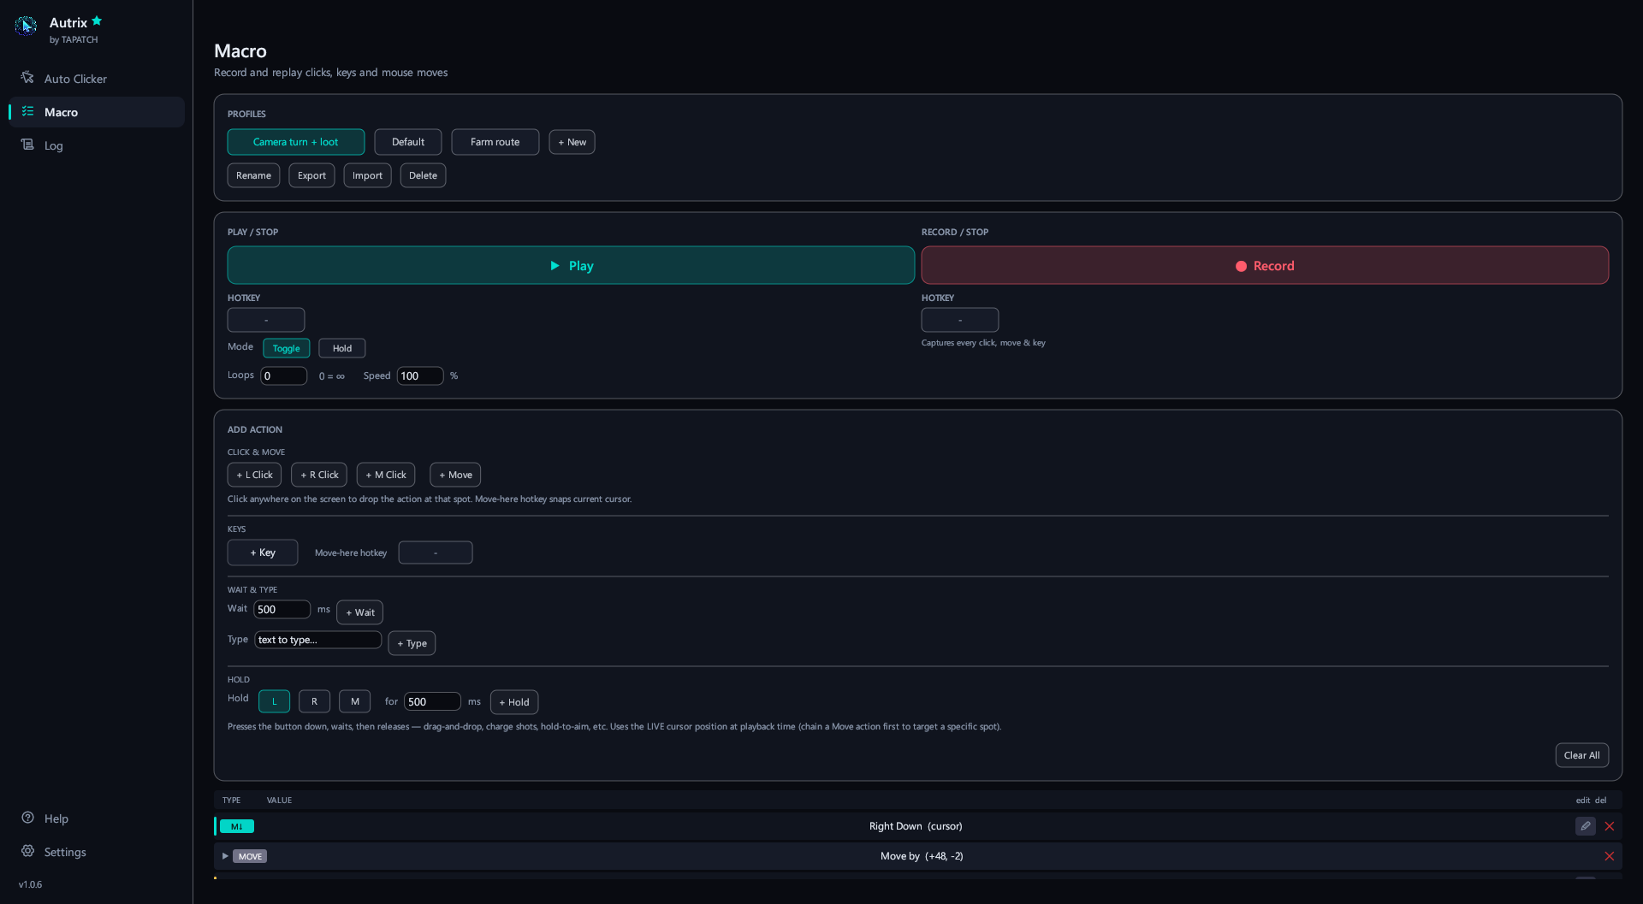Click the Rename profile button
1643x904 pixels.
pos(253,175)
